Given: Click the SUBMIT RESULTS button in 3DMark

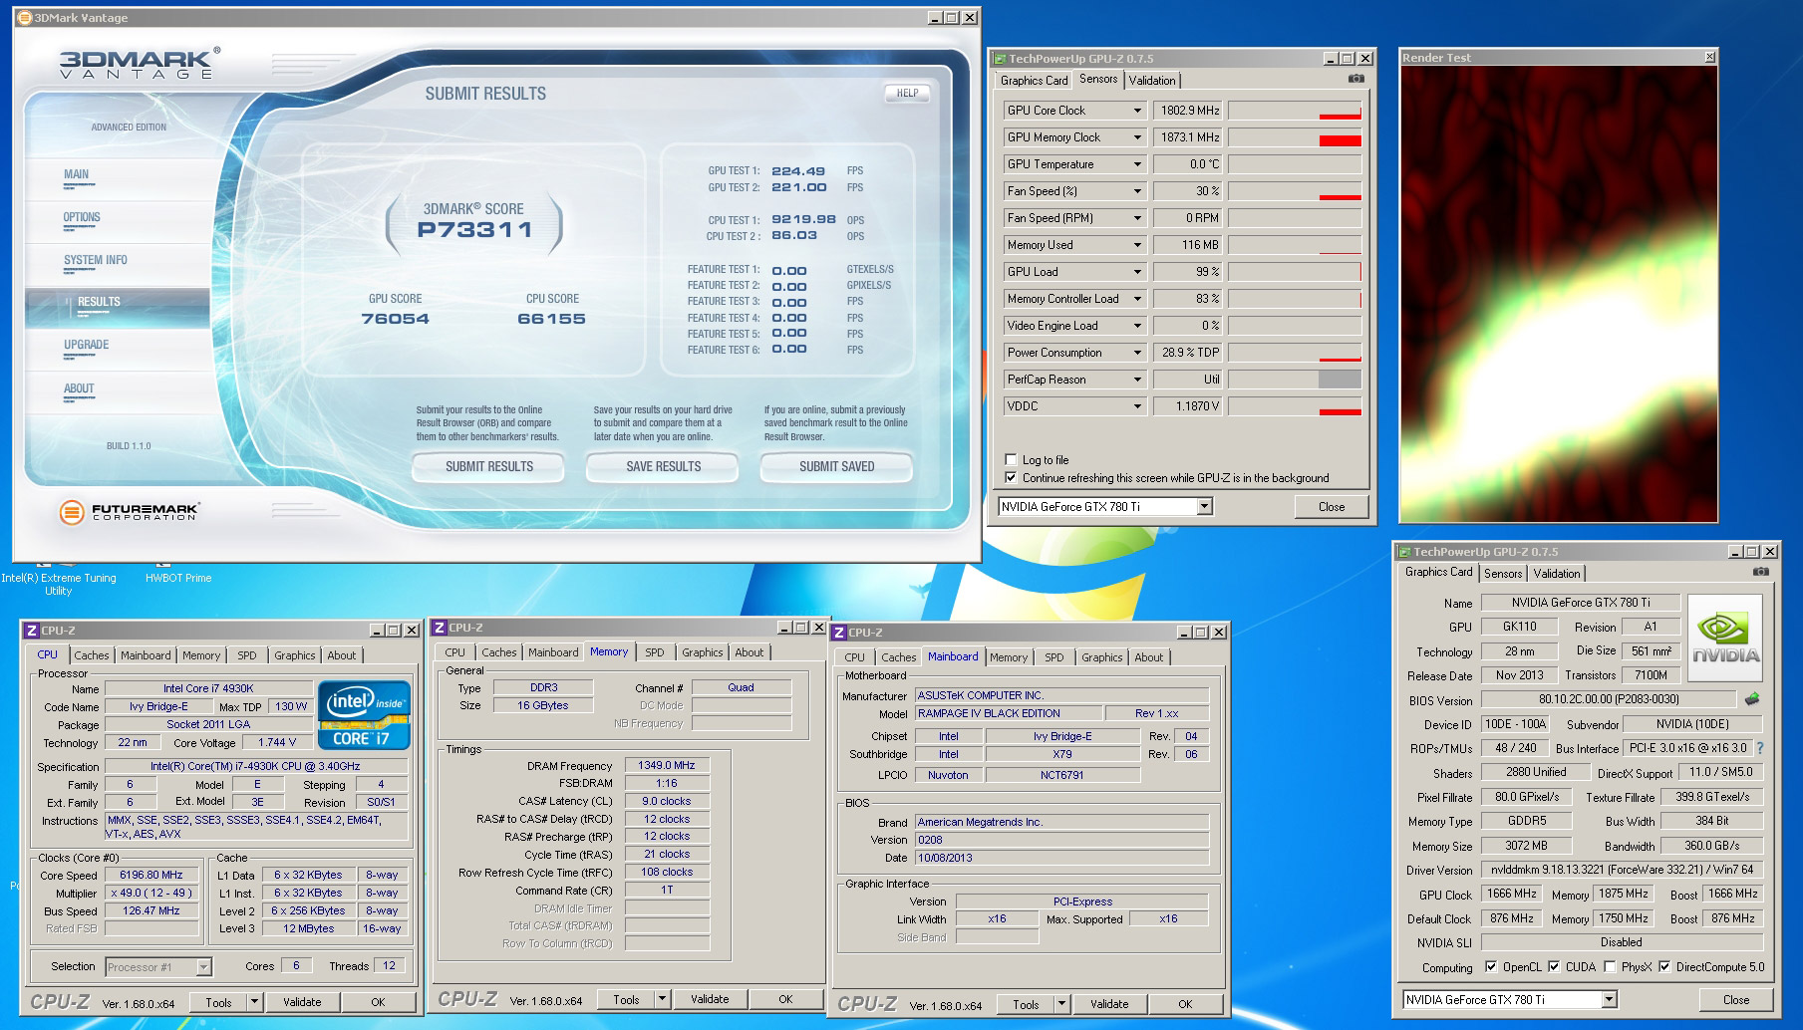Looking at the screenshot, I should 488,466.
